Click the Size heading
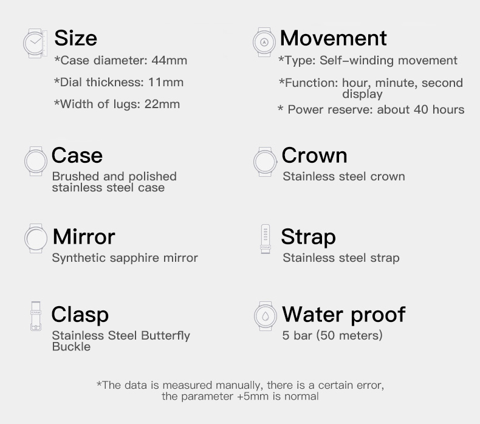 [76, 38]
